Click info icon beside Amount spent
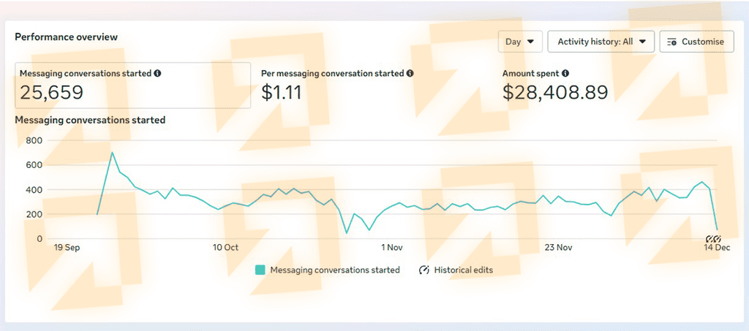Screen dimensions: 749x331 tap(565, 74)
